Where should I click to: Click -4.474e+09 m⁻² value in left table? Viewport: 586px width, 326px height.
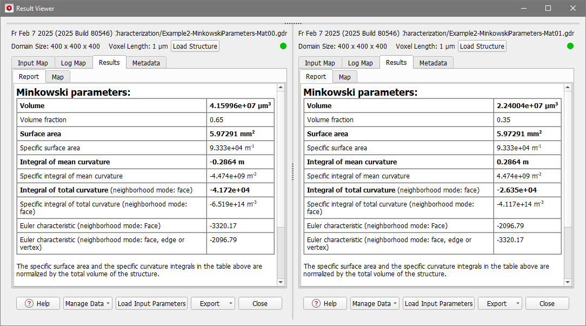point(233,176)
